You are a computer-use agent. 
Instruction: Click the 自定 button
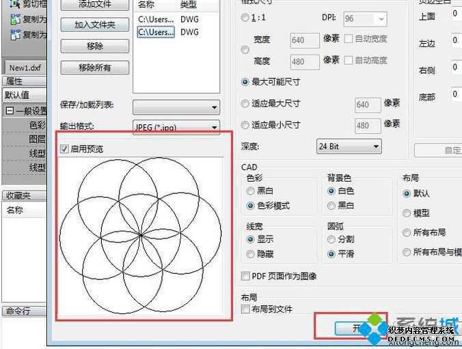tap(438, 150)
